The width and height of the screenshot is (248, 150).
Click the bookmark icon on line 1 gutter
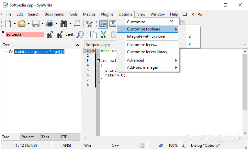pos(93,51)
